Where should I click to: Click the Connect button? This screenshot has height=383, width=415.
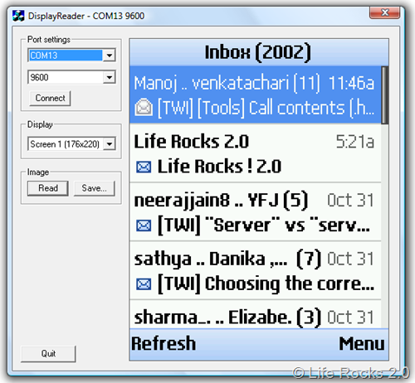50,99
